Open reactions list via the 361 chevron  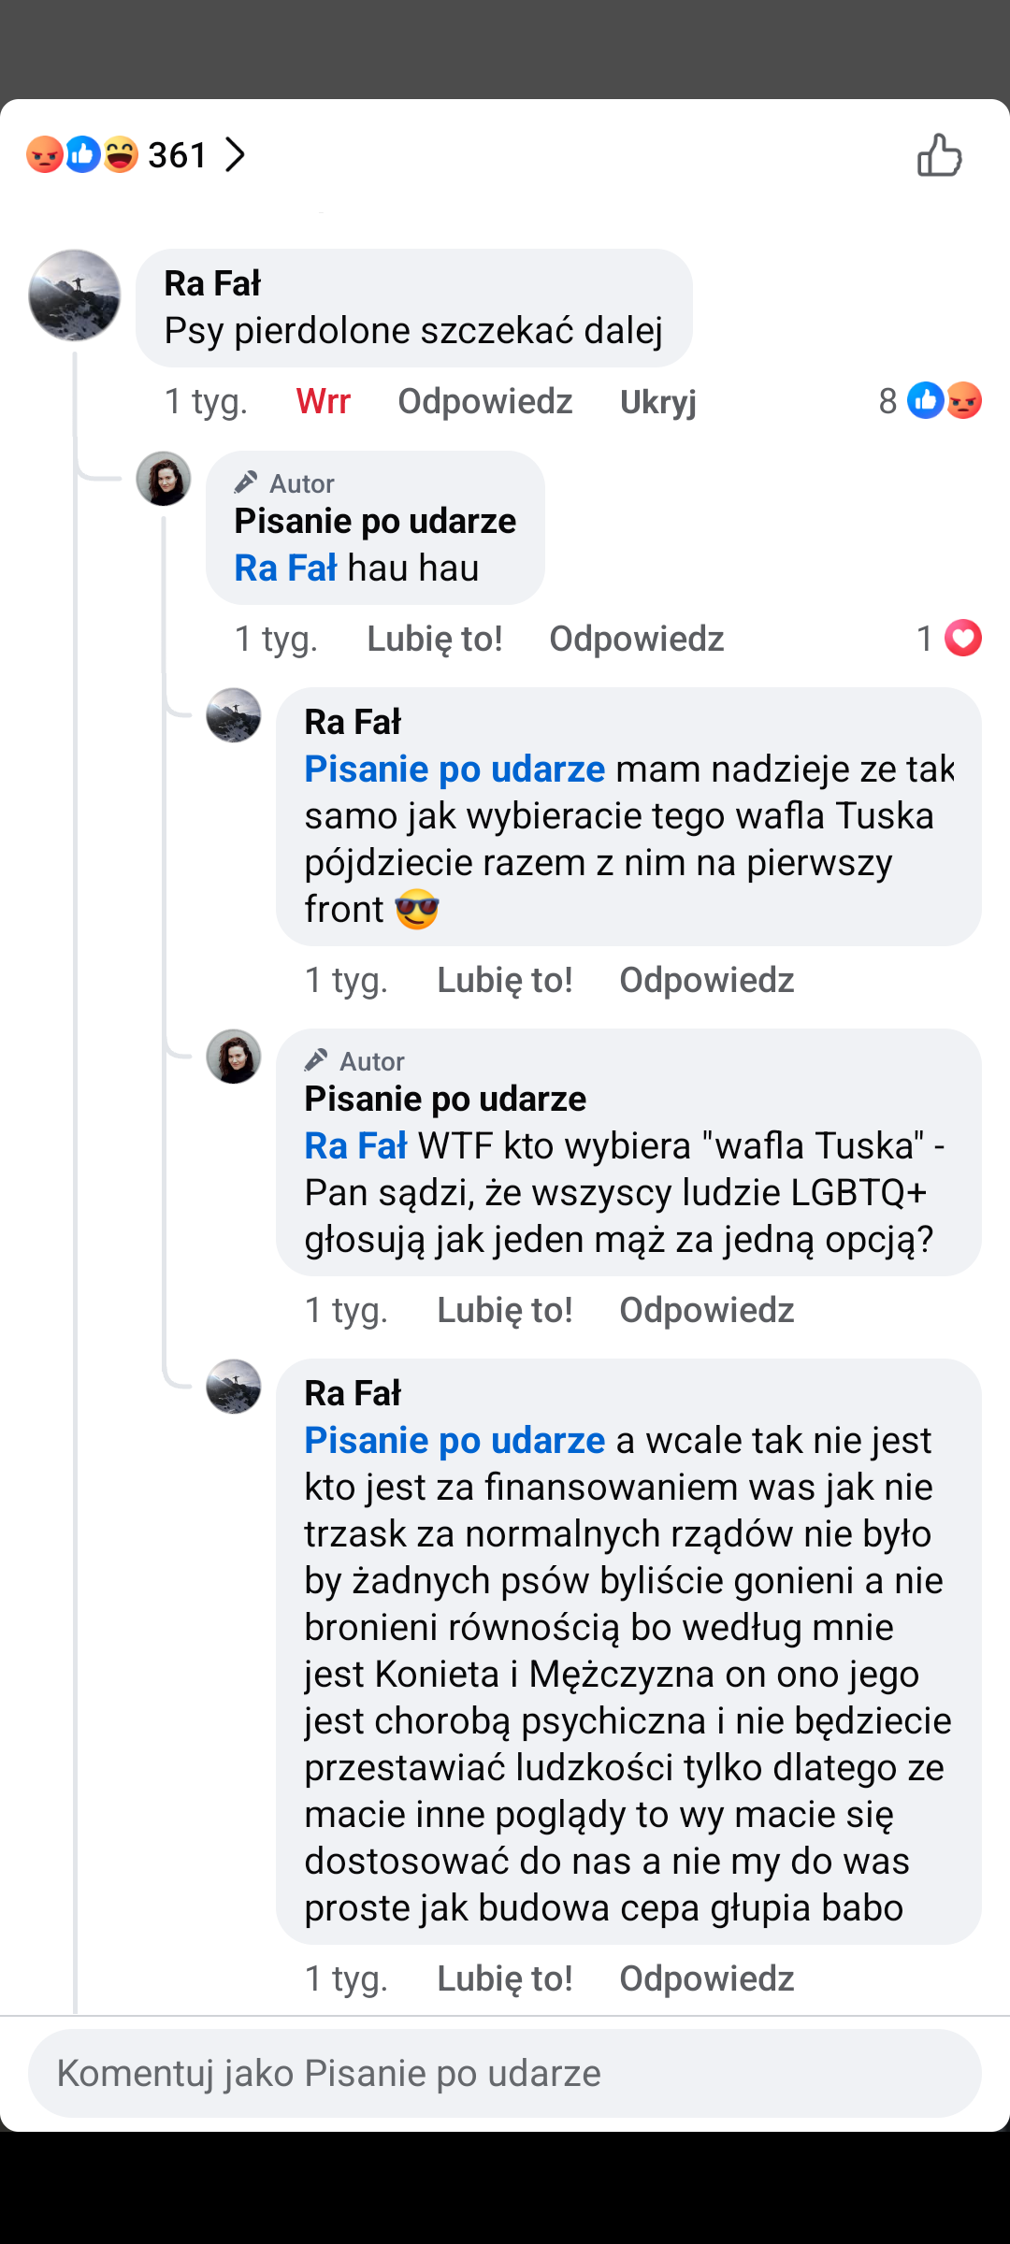coord(235,155)
